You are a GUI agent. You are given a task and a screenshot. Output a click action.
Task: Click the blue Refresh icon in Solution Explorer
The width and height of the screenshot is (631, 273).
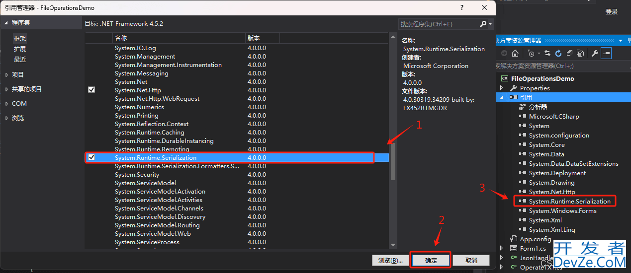point(558,53)
